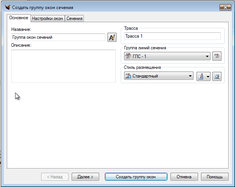
Task: Select the Трасса field showing Трасса 1
Action: (172, 36)
